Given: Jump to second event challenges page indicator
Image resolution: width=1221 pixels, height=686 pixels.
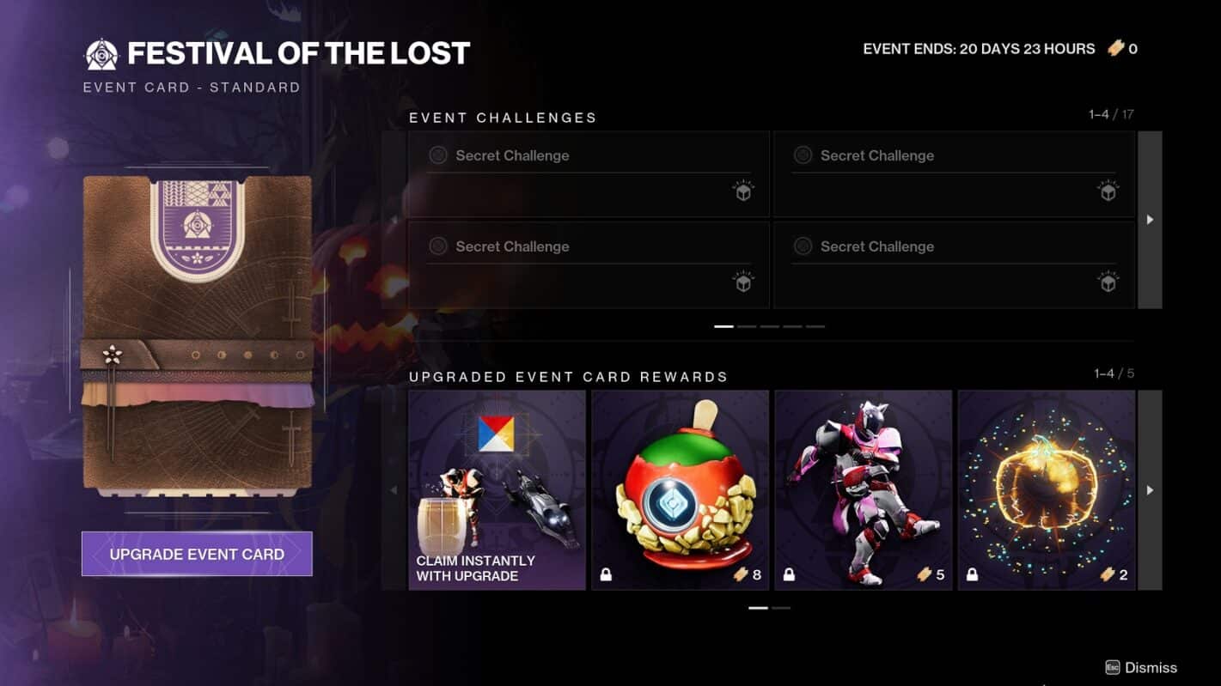Looking at the screenshot, I should coord(747,326).
